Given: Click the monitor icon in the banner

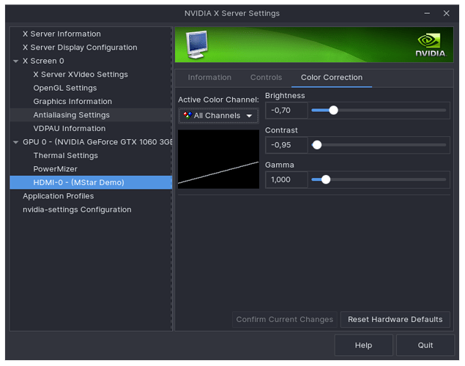Looking at the screenshot, I should point(197,45).
